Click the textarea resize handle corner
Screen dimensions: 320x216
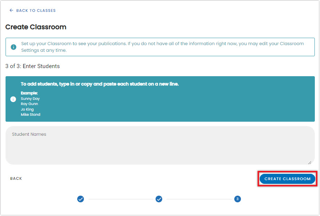(x=310, y=162)
